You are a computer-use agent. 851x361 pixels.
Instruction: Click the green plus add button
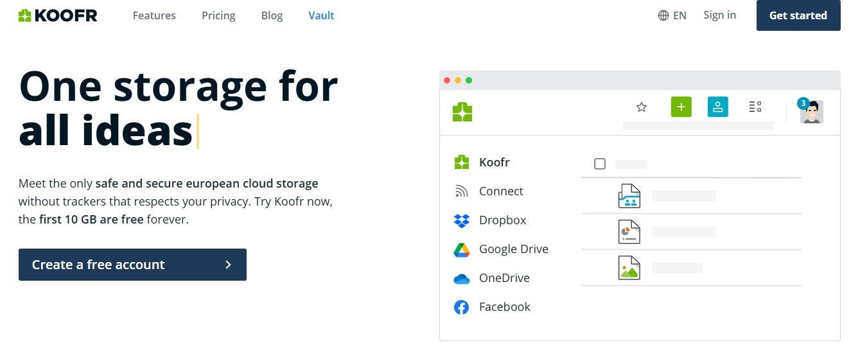pos(681,107)
